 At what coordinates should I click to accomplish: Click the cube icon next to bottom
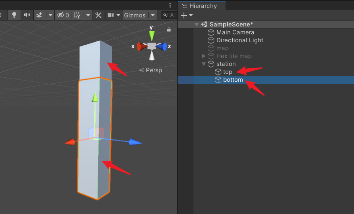[218, 80]
